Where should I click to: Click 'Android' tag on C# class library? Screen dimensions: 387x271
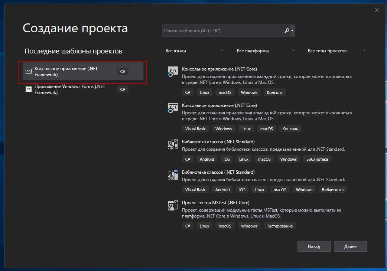tap(207, 159)
